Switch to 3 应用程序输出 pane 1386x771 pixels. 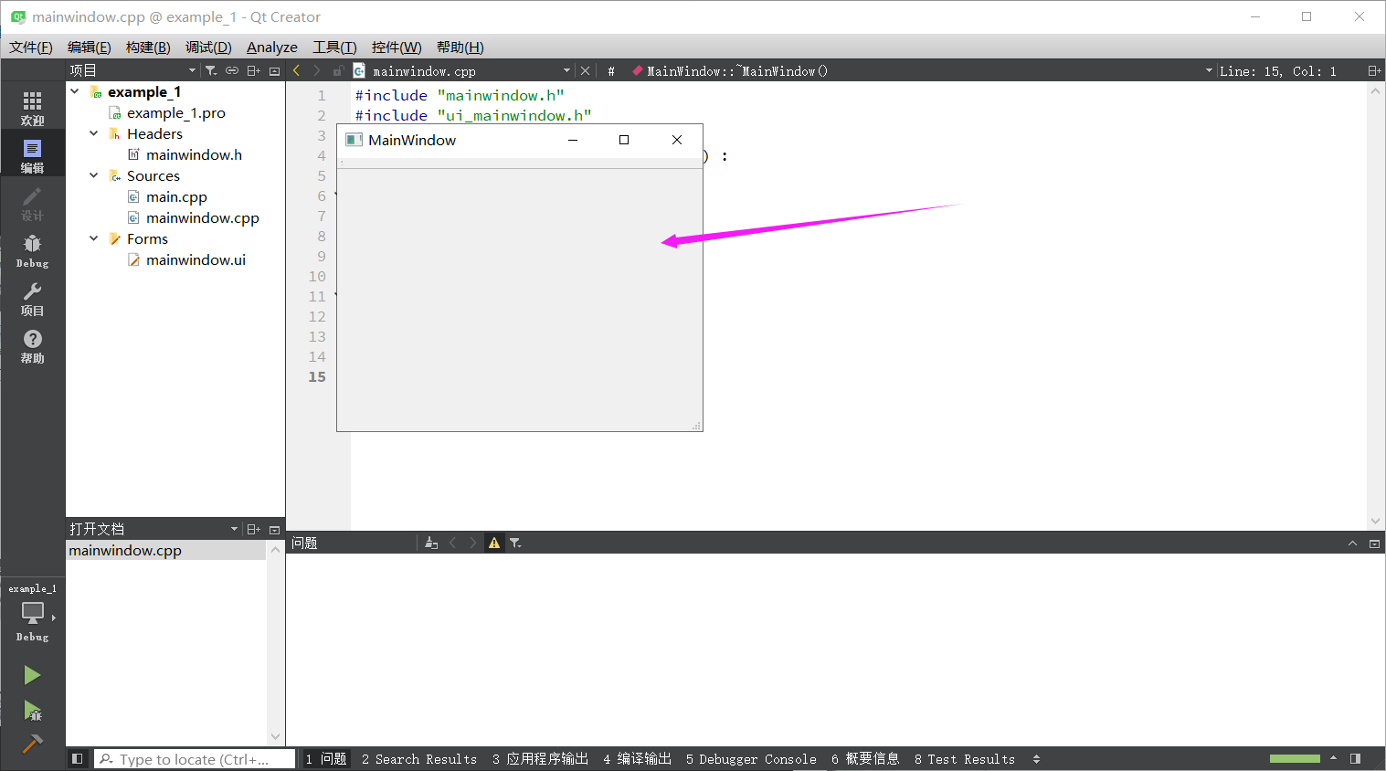(x=540, y=758)
